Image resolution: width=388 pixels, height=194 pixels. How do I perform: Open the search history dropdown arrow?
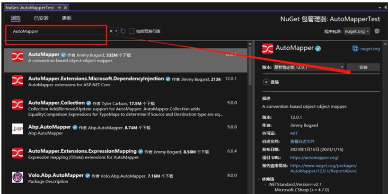tap(116, 31)
